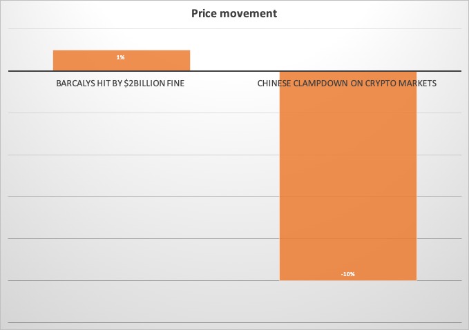Select the topmost gridline below the title
The height and width of the screenshot is (330, 469).
point(235,29)
